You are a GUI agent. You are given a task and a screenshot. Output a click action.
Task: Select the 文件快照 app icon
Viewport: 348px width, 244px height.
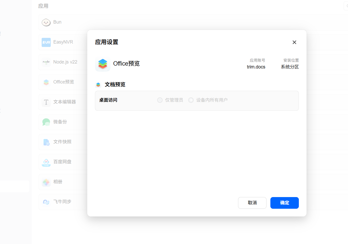[46, 142]
